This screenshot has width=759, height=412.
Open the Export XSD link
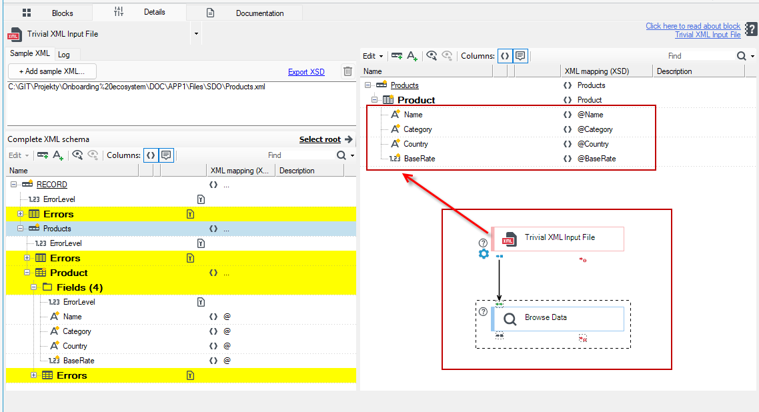pyautogui.click(x=306, y=71)
